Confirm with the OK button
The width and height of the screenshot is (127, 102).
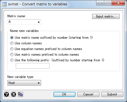(64, 94)
